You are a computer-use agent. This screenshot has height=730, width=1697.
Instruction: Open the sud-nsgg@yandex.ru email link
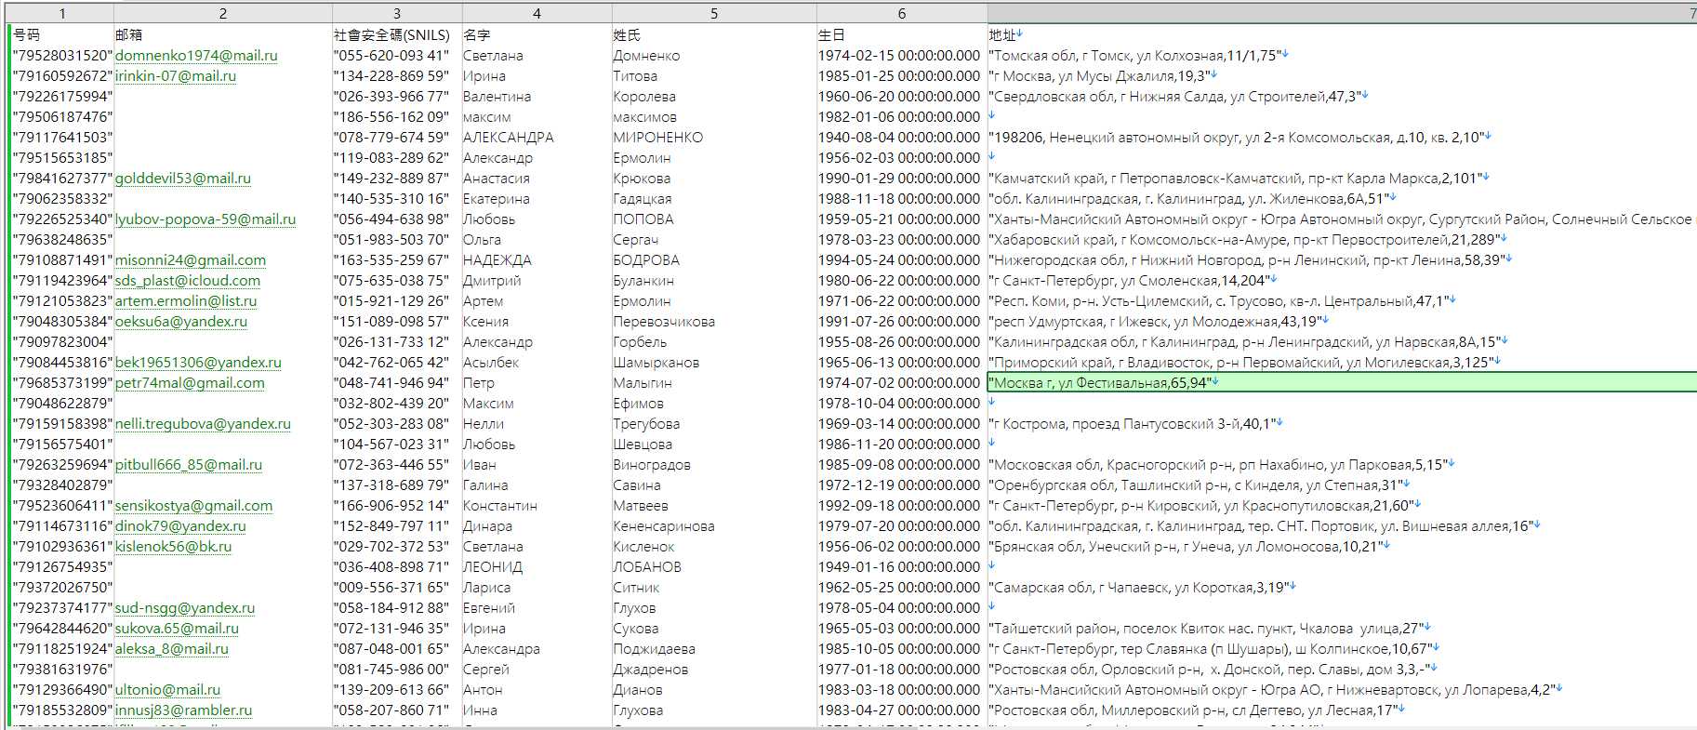pyautogui.click(x=185, y=608)
